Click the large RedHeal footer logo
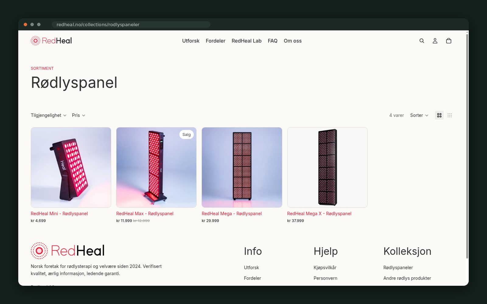 [x=68, y=251]
